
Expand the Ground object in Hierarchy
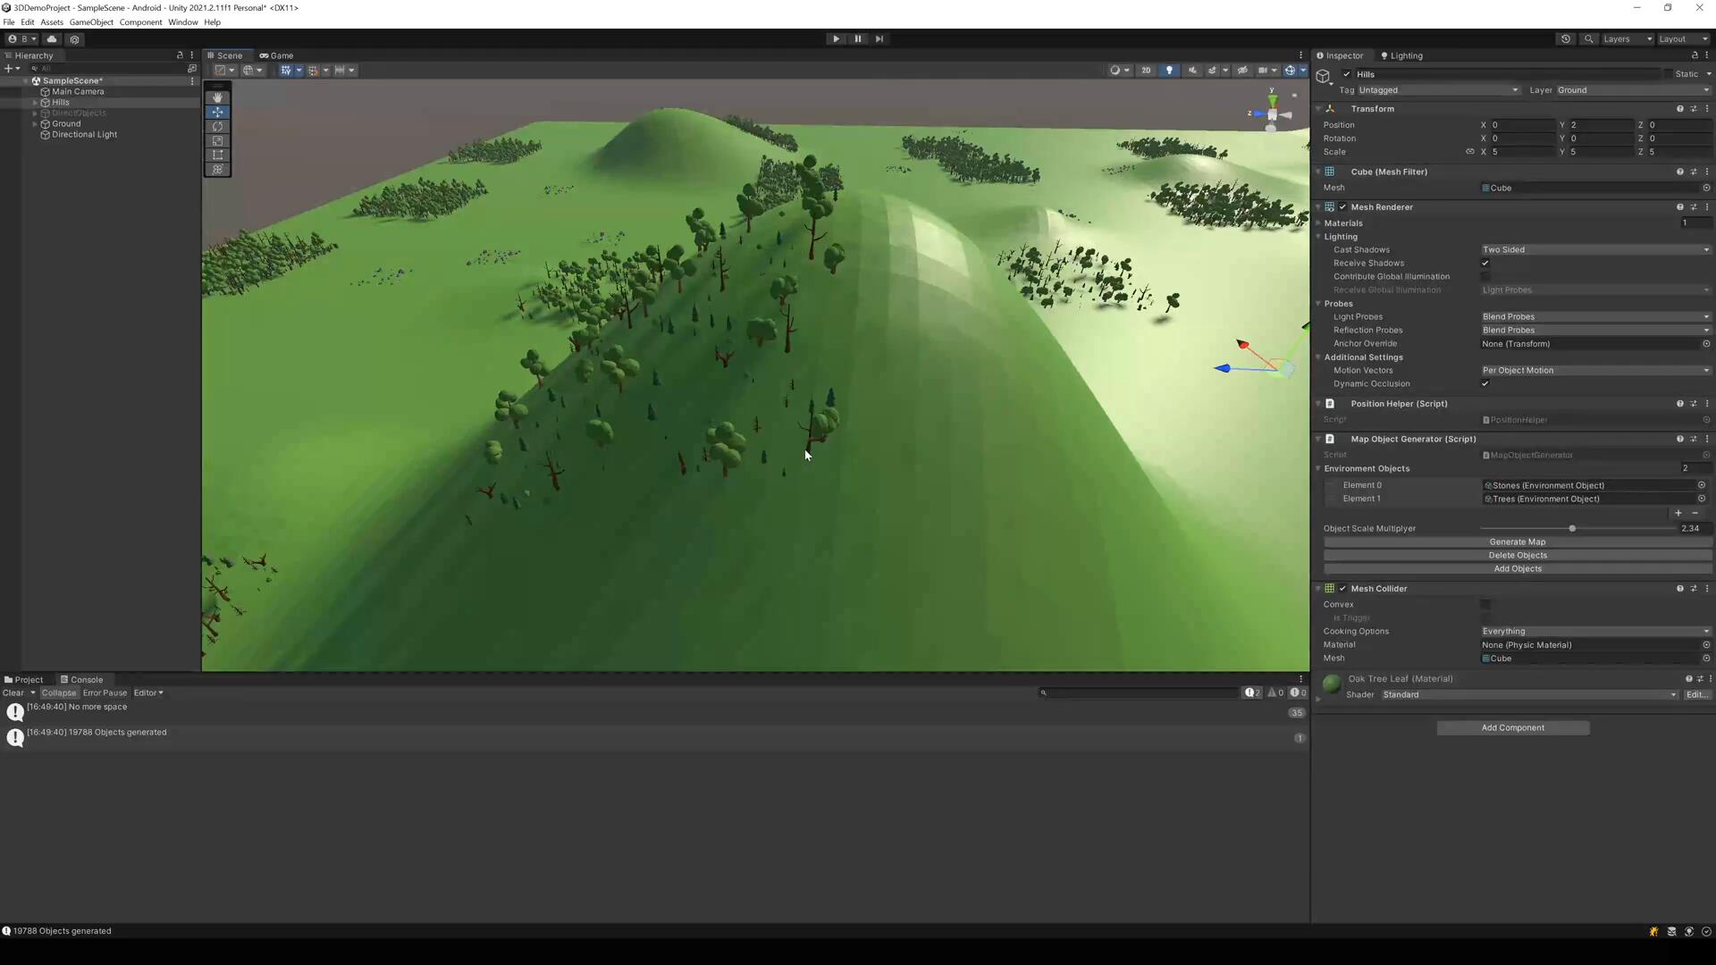pos(35,123)
